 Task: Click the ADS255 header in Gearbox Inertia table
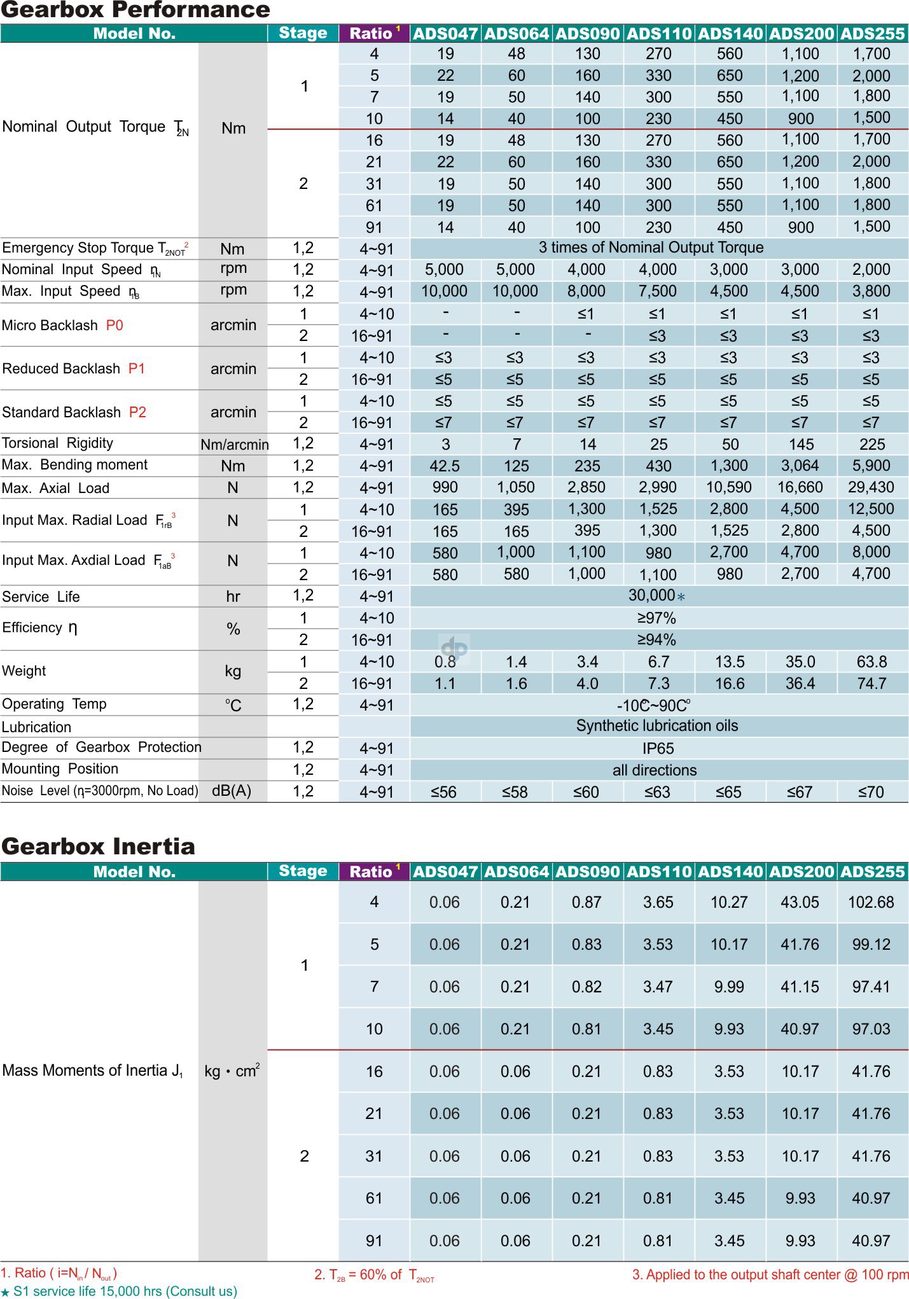click(x=872, y=872)
